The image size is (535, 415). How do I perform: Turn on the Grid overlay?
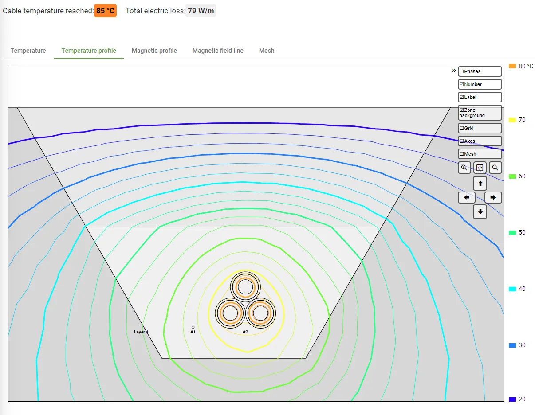(462, 128)
